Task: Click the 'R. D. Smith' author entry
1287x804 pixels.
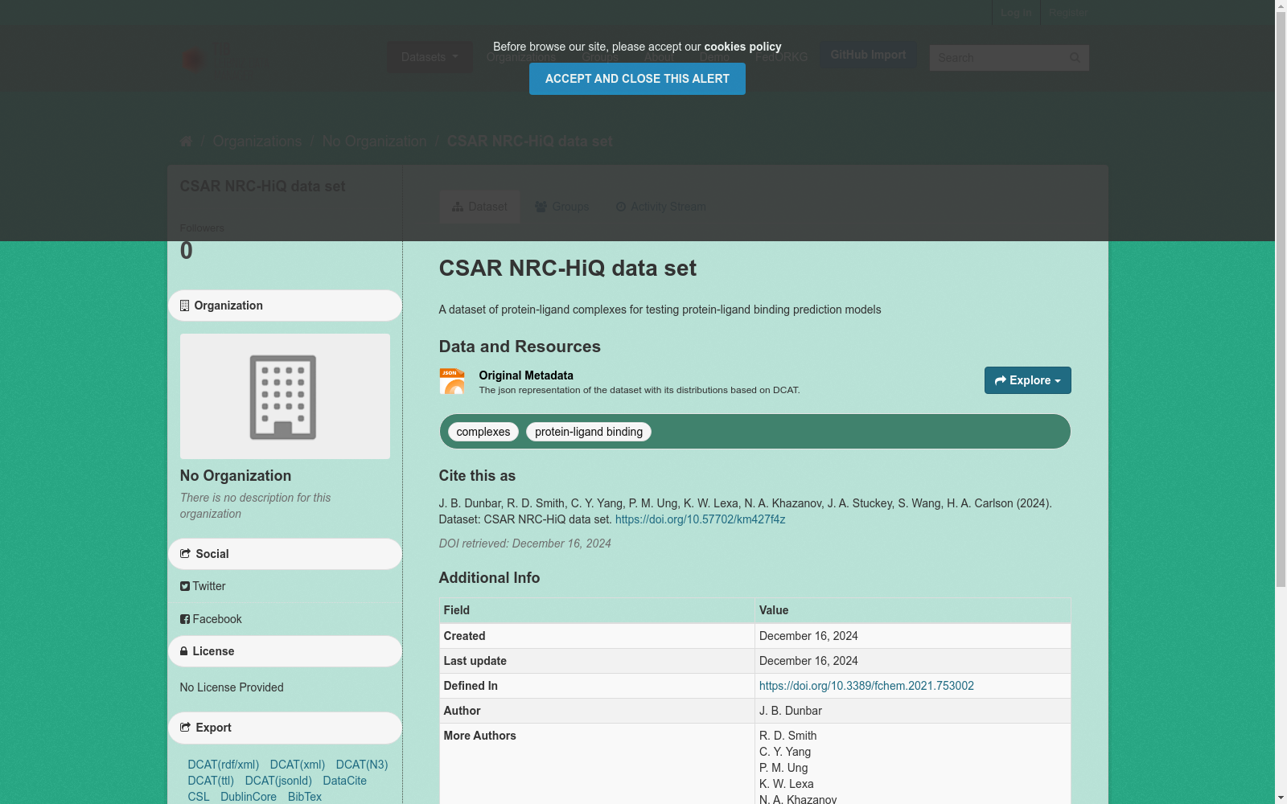Action: [788, 736]
